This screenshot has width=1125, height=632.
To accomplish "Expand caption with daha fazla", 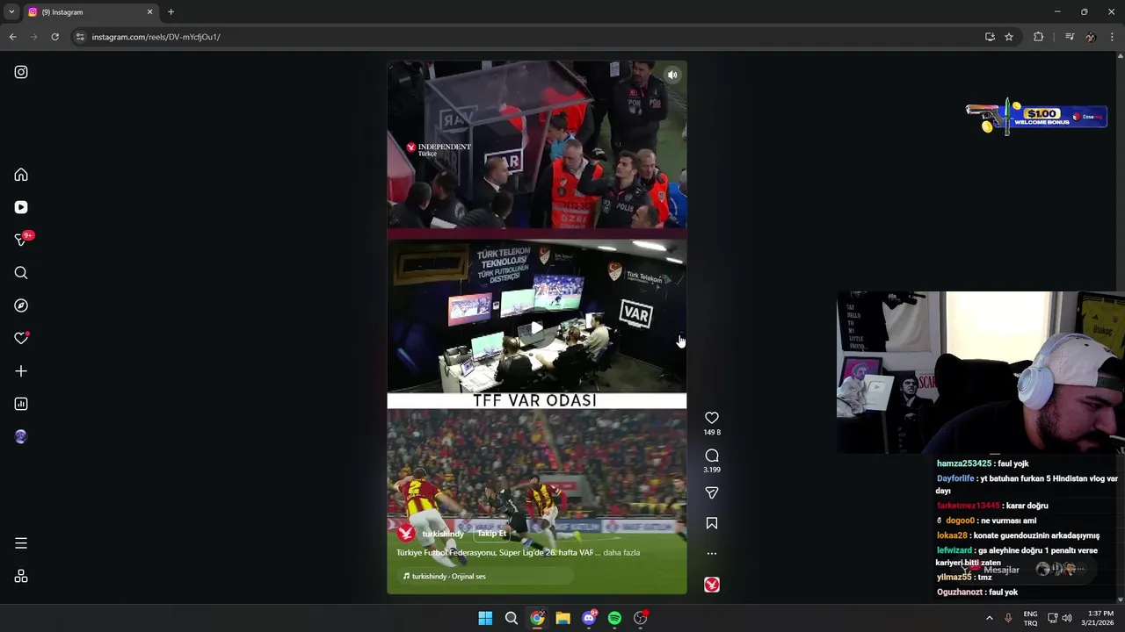I will [x=621, y=552].
